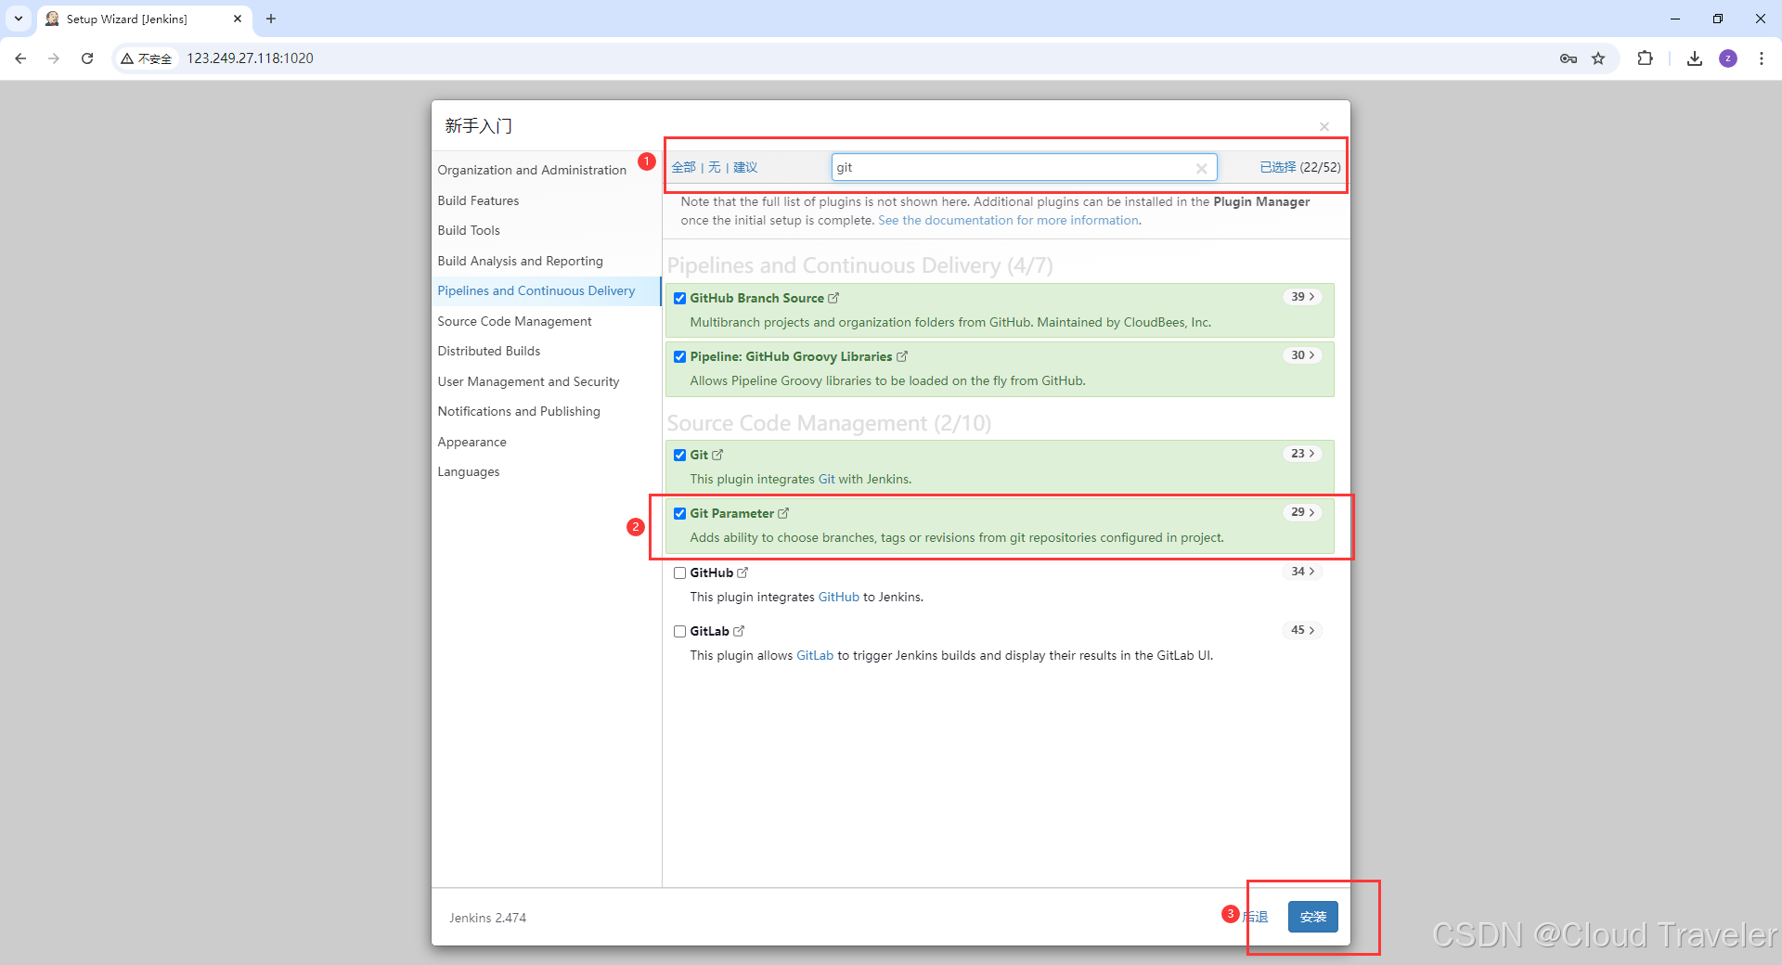Open GitHub link in plugin description
This screenshot has height=965, width=1782.
tap(838, 597)
